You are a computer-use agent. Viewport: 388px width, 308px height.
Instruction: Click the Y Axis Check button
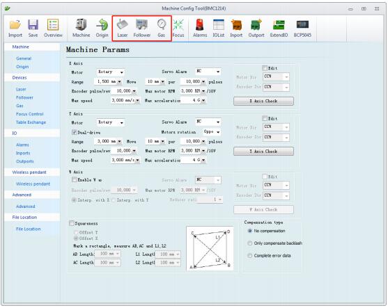click(x=263, y=152)
